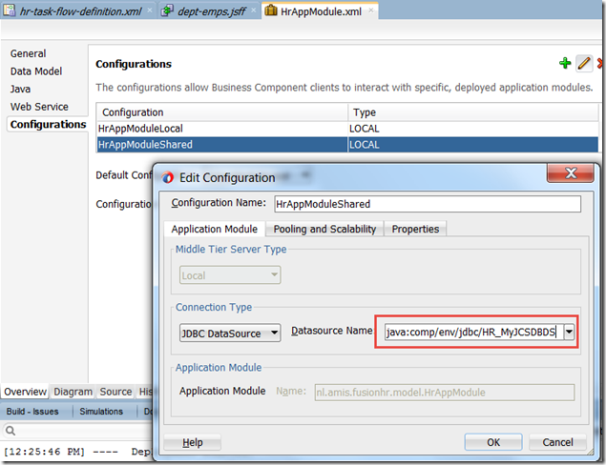Open the Connection Type JDBC DataSource dropdown
This screenshot has width=606, height=465.
point(229,333)
